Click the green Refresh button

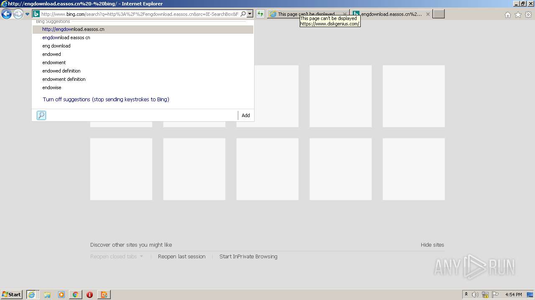tap(260, 14)
